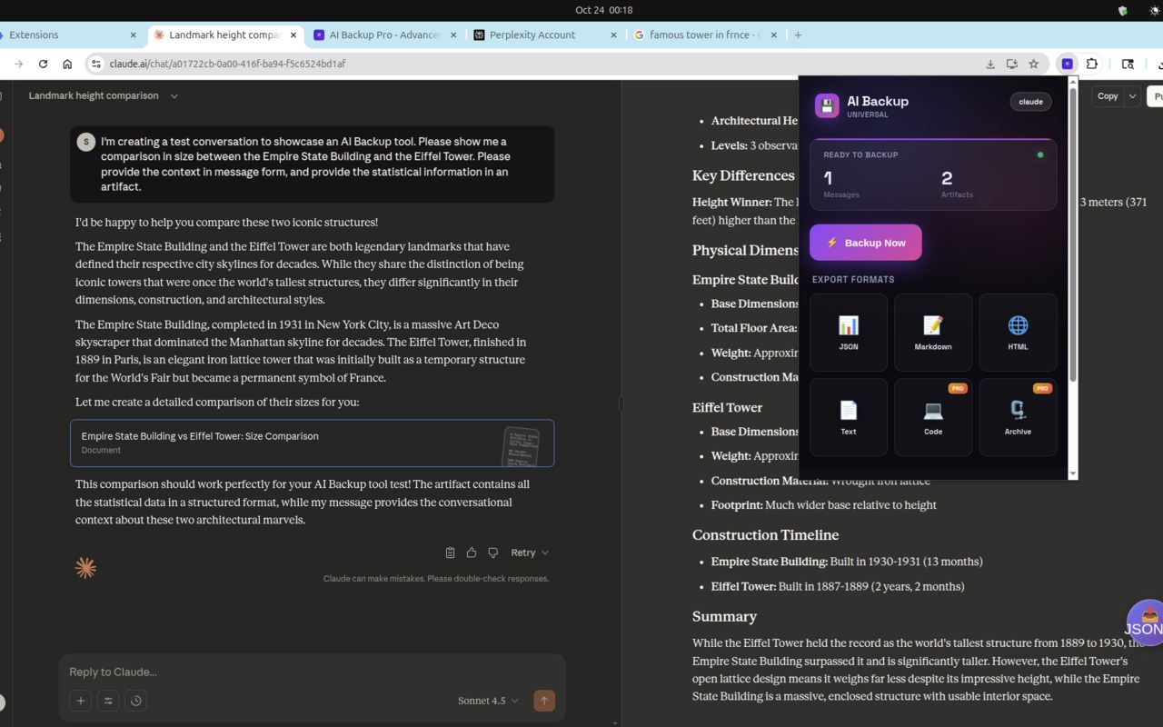This screenshot has width=1163, height=727.
Task: Give thumbs down to the response
Action: [493, 553]
